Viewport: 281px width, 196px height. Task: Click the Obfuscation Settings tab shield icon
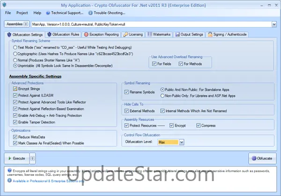click(x=9, y=35)
